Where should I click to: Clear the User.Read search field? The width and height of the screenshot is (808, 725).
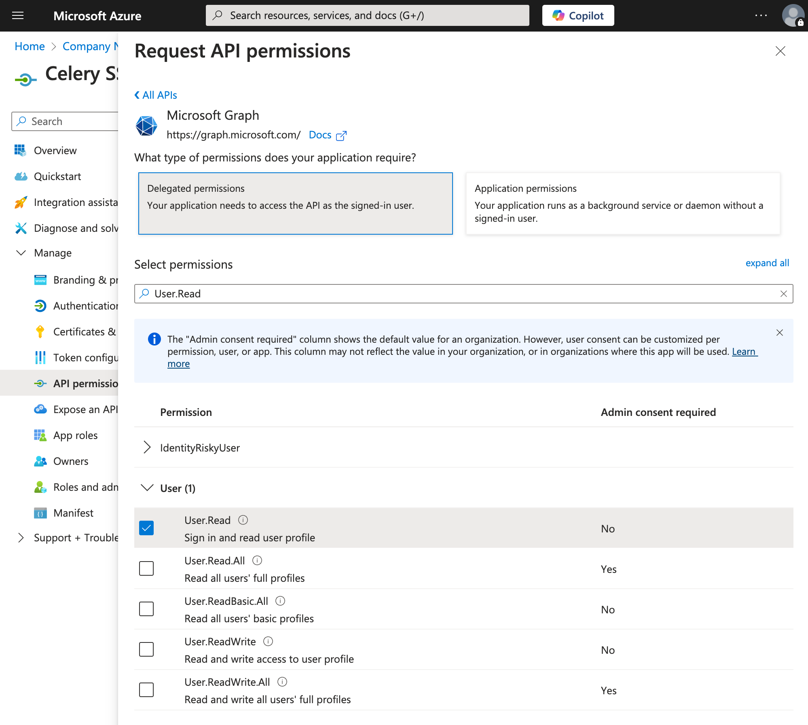pyautogui.click(x=783, y=294)
